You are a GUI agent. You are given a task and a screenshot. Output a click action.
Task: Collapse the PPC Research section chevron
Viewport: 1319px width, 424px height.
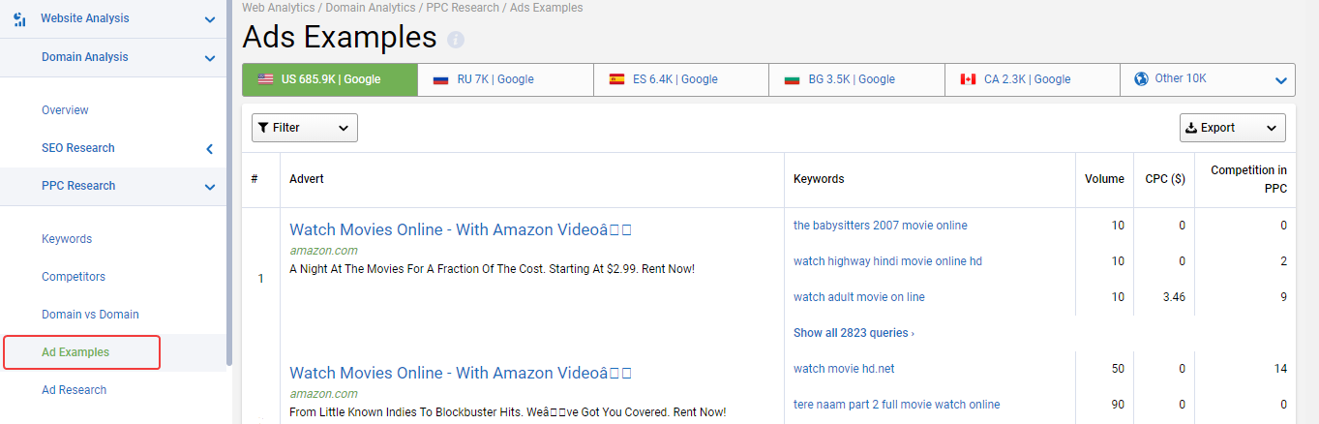[210, 186]
